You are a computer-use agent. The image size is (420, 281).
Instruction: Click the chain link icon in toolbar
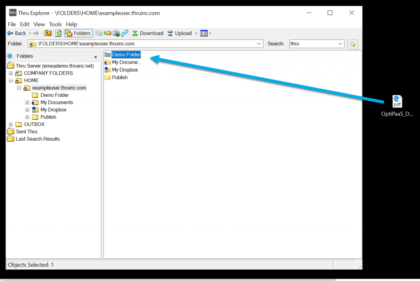point(125,34)
